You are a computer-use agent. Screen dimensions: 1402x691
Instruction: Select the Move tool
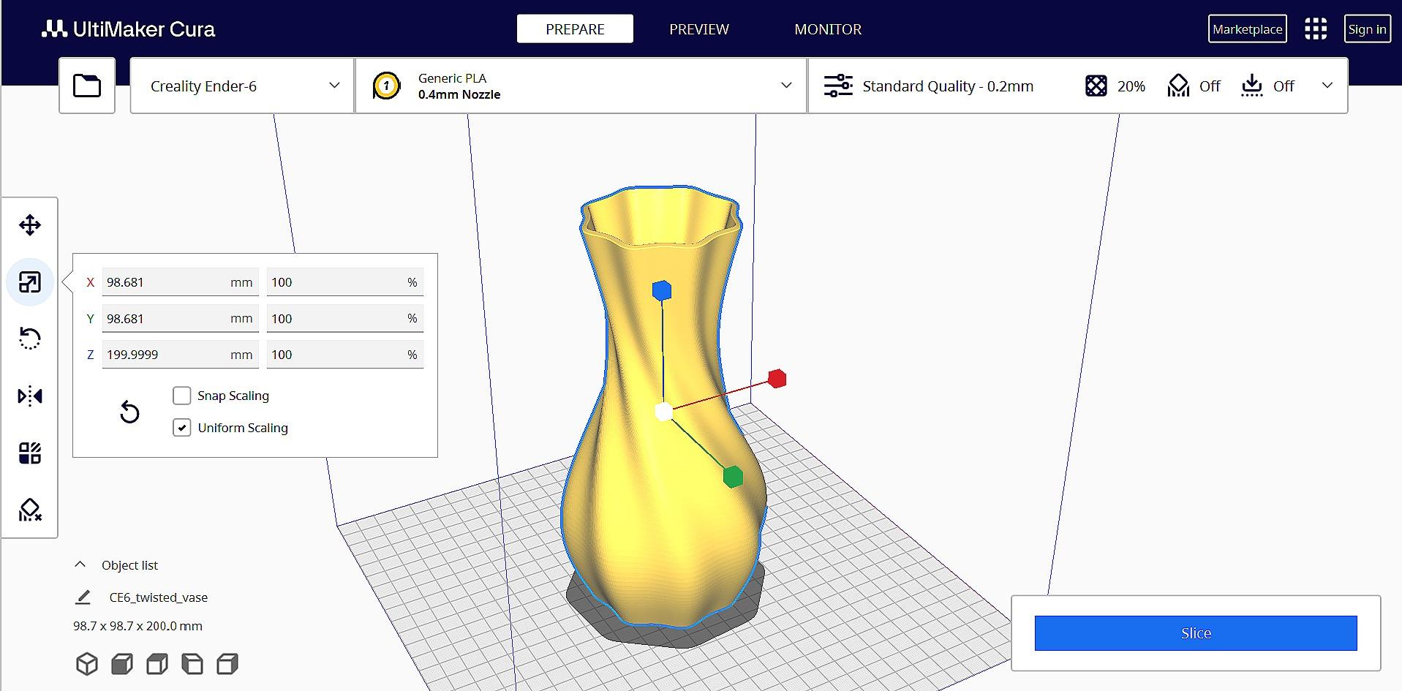coord(30,224)
